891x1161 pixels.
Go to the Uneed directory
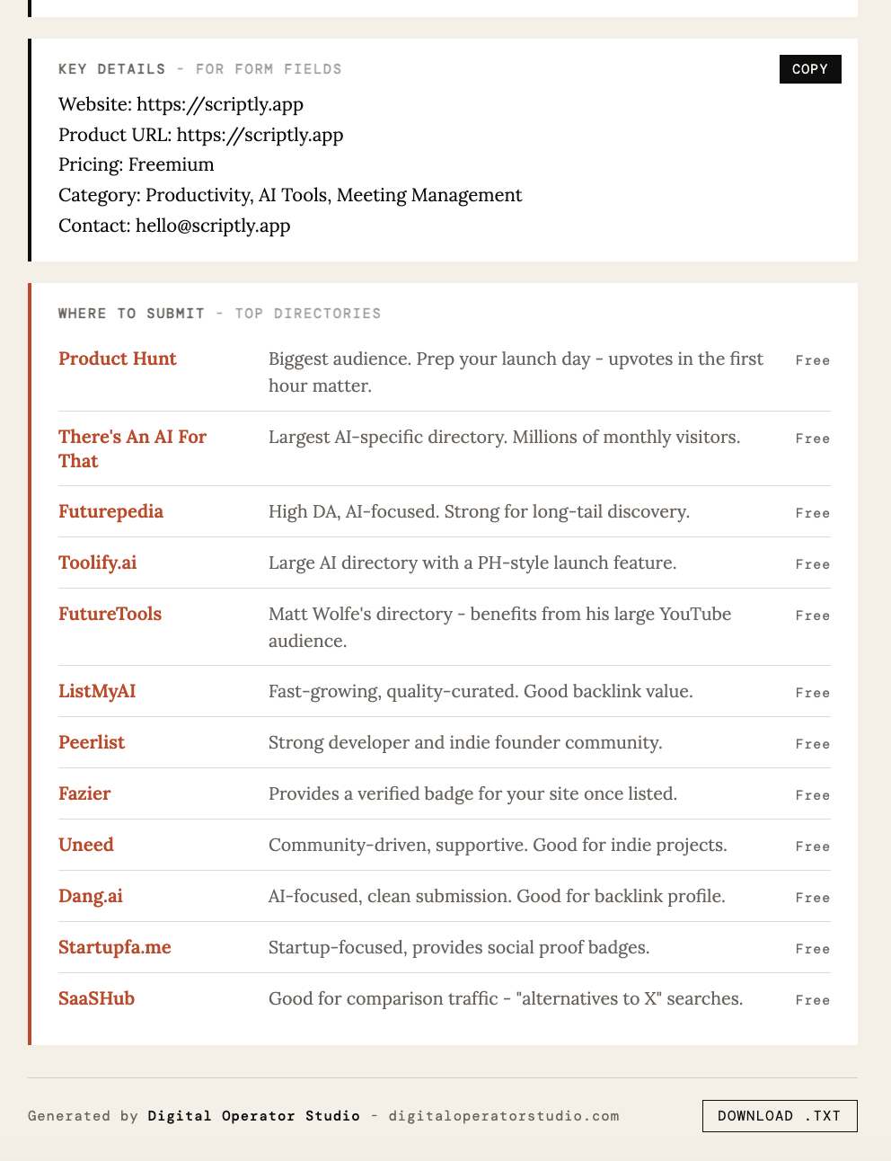coord(86,845)
